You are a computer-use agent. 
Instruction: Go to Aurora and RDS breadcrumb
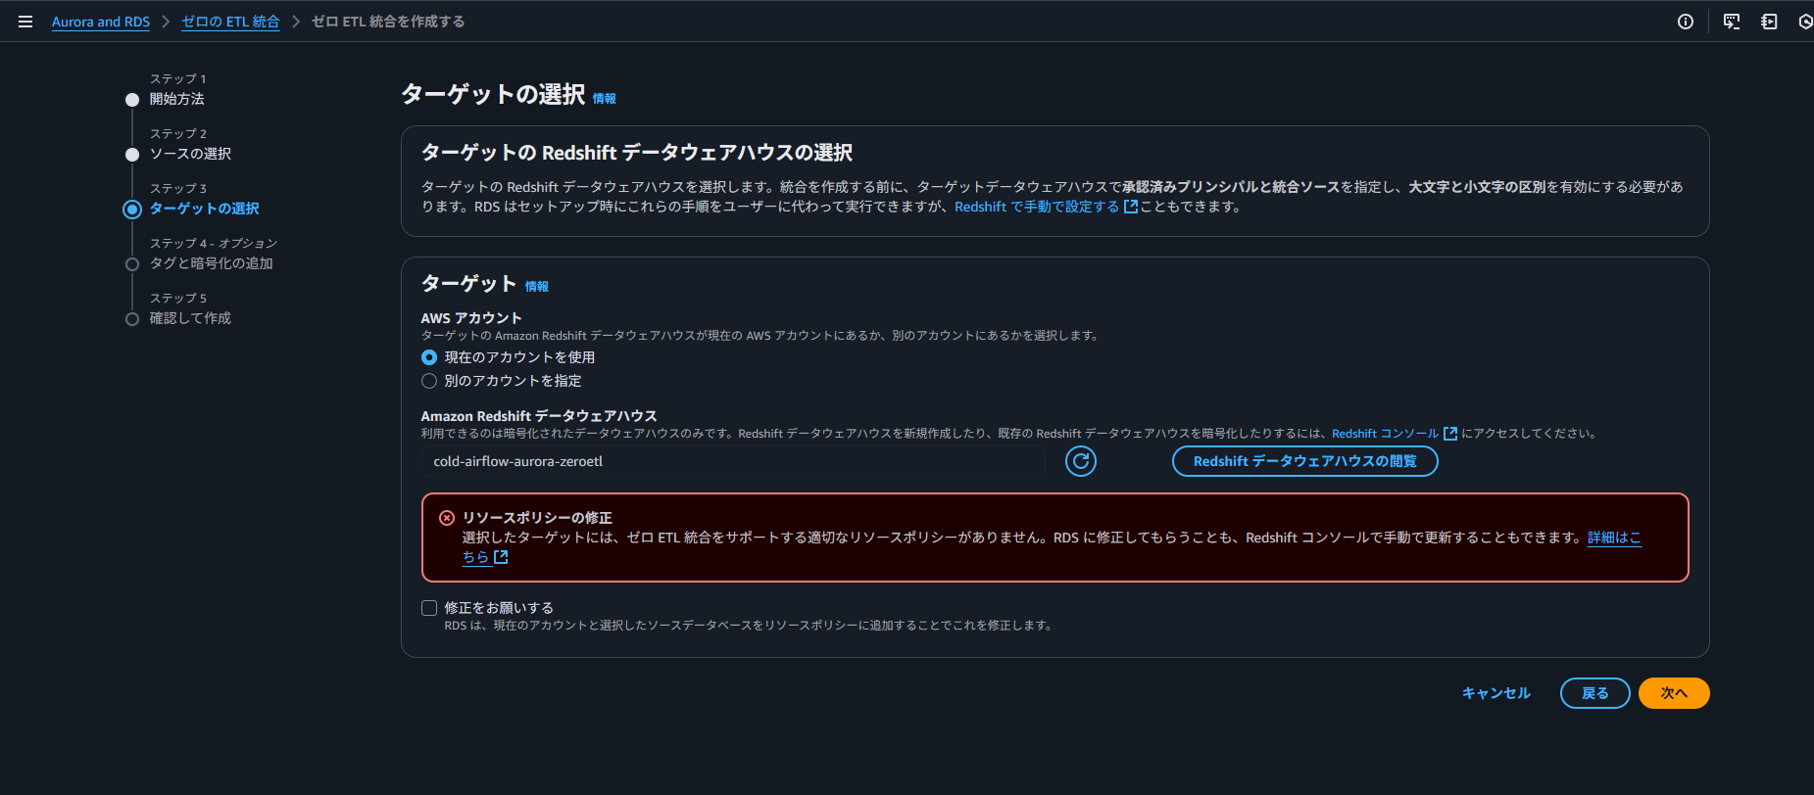(x=101, y=22)
